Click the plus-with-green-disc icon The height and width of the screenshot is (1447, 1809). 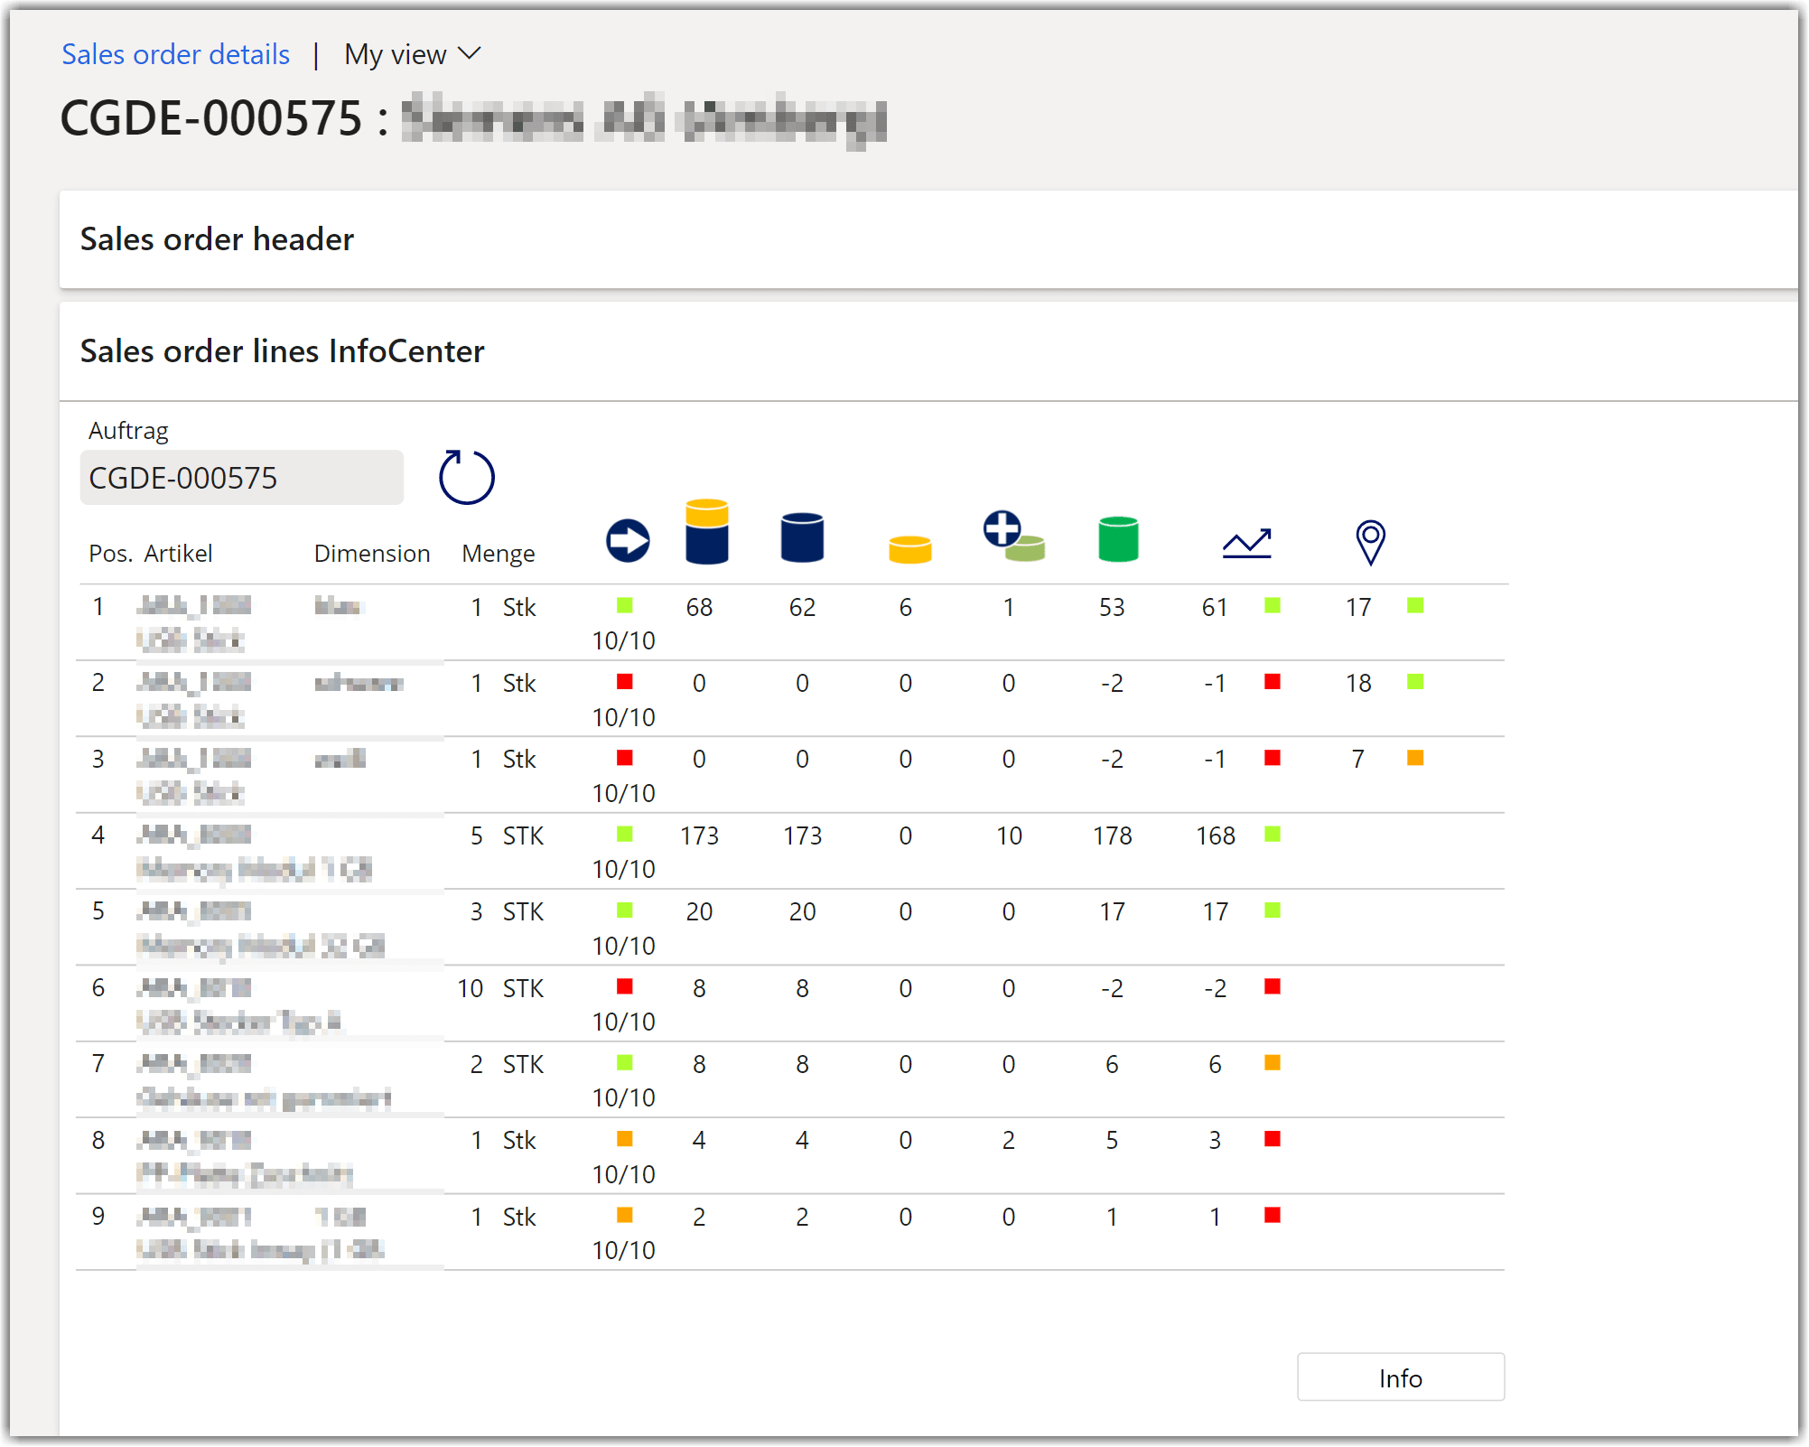coord(1012,537)
